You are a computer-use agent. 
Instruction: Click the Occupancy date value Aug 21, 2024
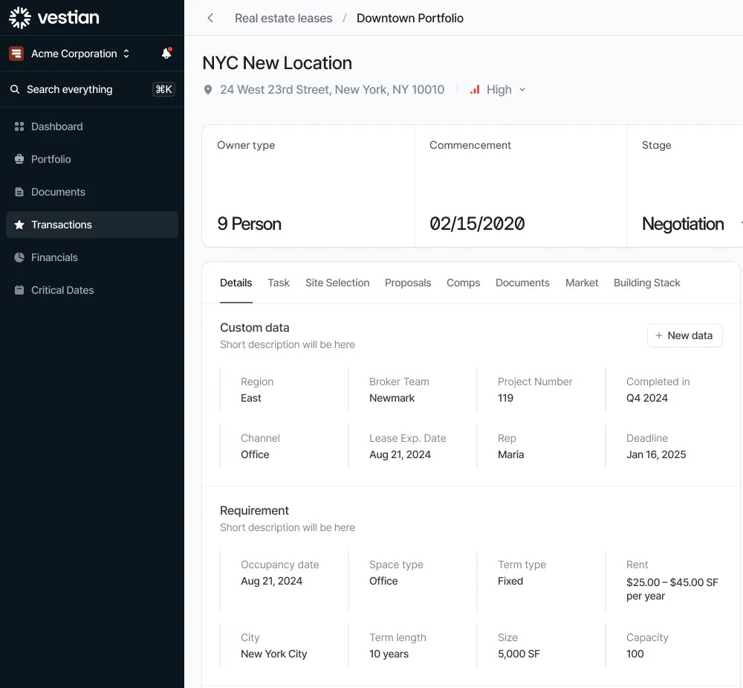click(271, 581)
